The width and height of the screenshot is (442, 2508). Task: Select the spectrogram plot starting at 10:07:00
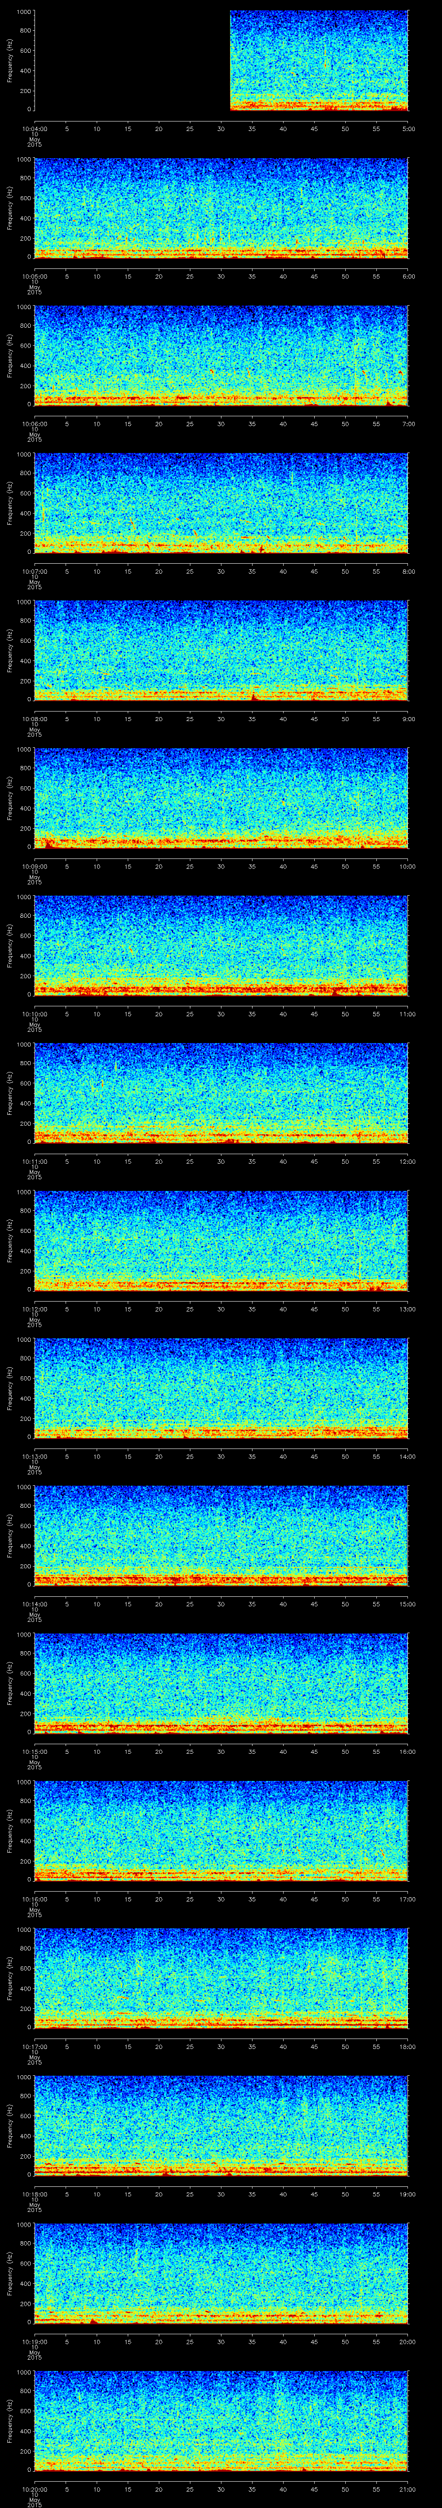221,503
